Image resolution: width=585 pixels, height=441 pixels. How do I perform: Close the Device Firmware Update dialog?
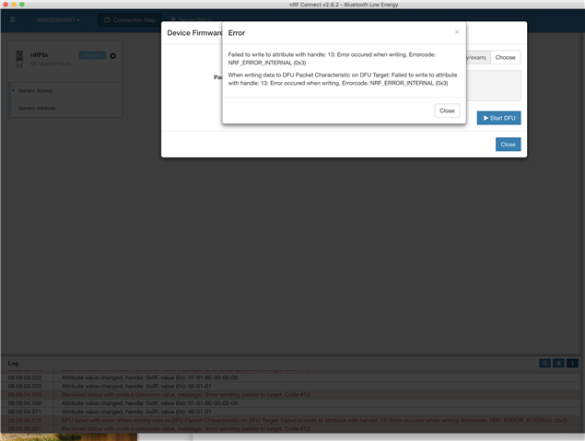point(508,145)
